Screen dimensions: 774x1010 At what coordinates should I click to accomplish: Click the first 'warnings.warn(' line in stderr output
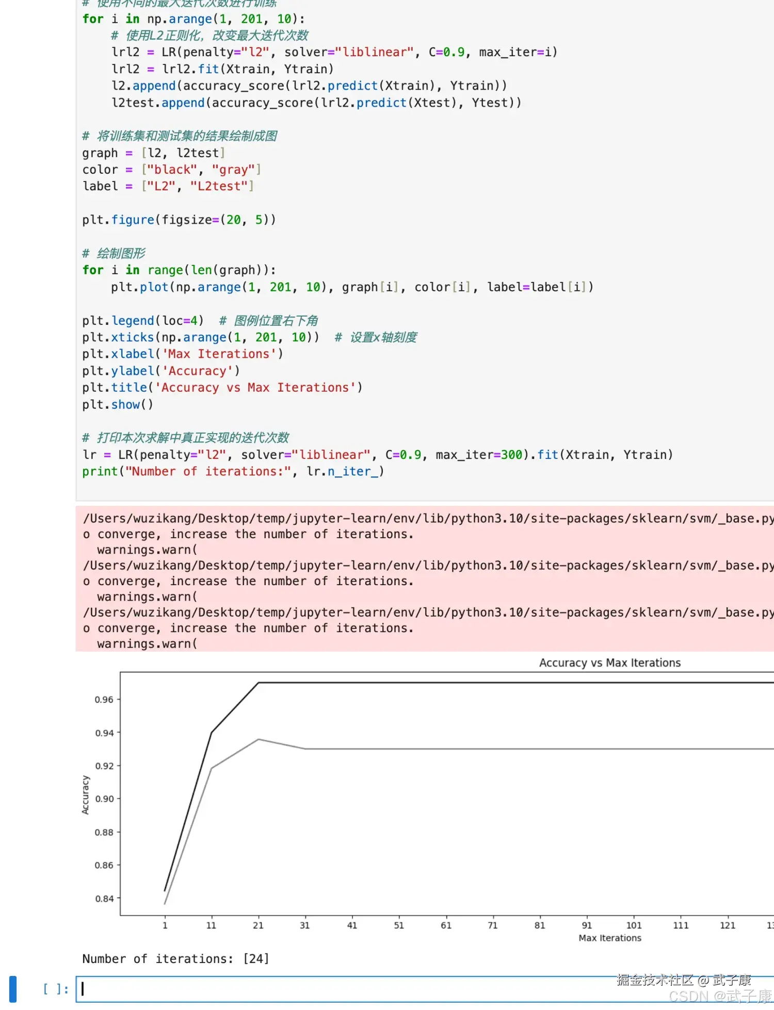147,550
